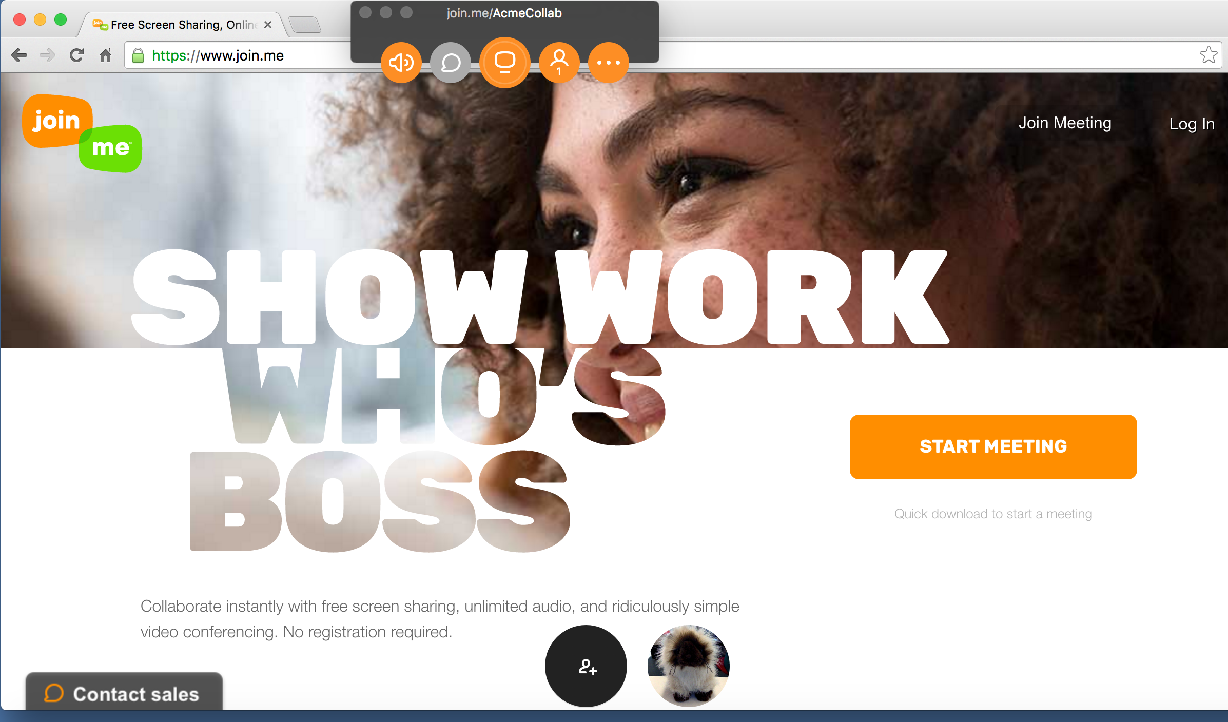Bookmark the page with the star icon

[x=1208, y=55]
